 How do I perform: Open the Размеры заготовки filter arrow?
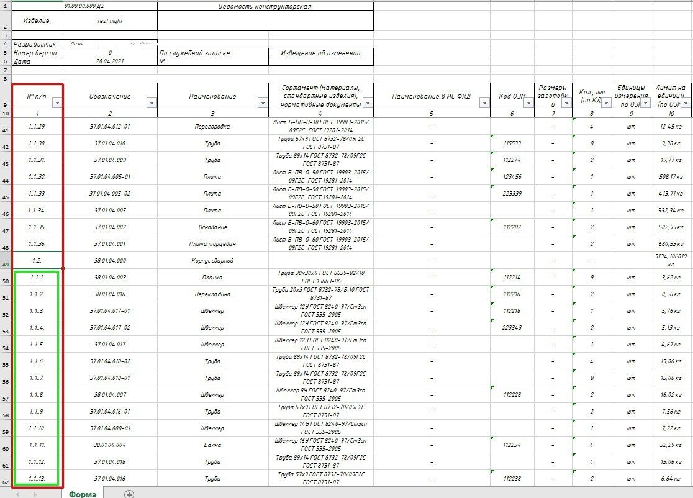(x=566, y=104)
